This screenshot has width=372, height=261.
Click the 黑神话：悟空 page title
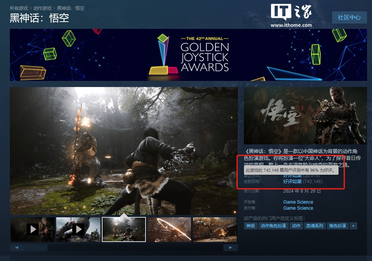point(40,18)
